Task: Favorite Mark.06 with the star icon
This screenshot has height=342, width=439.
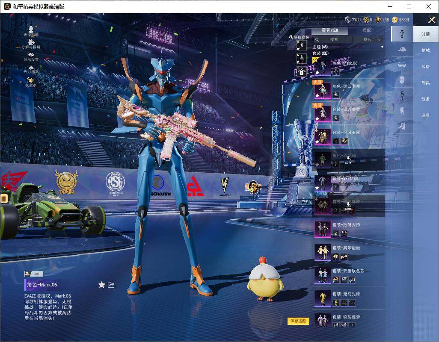Action: pyautogui.click(x=102, y=285)
